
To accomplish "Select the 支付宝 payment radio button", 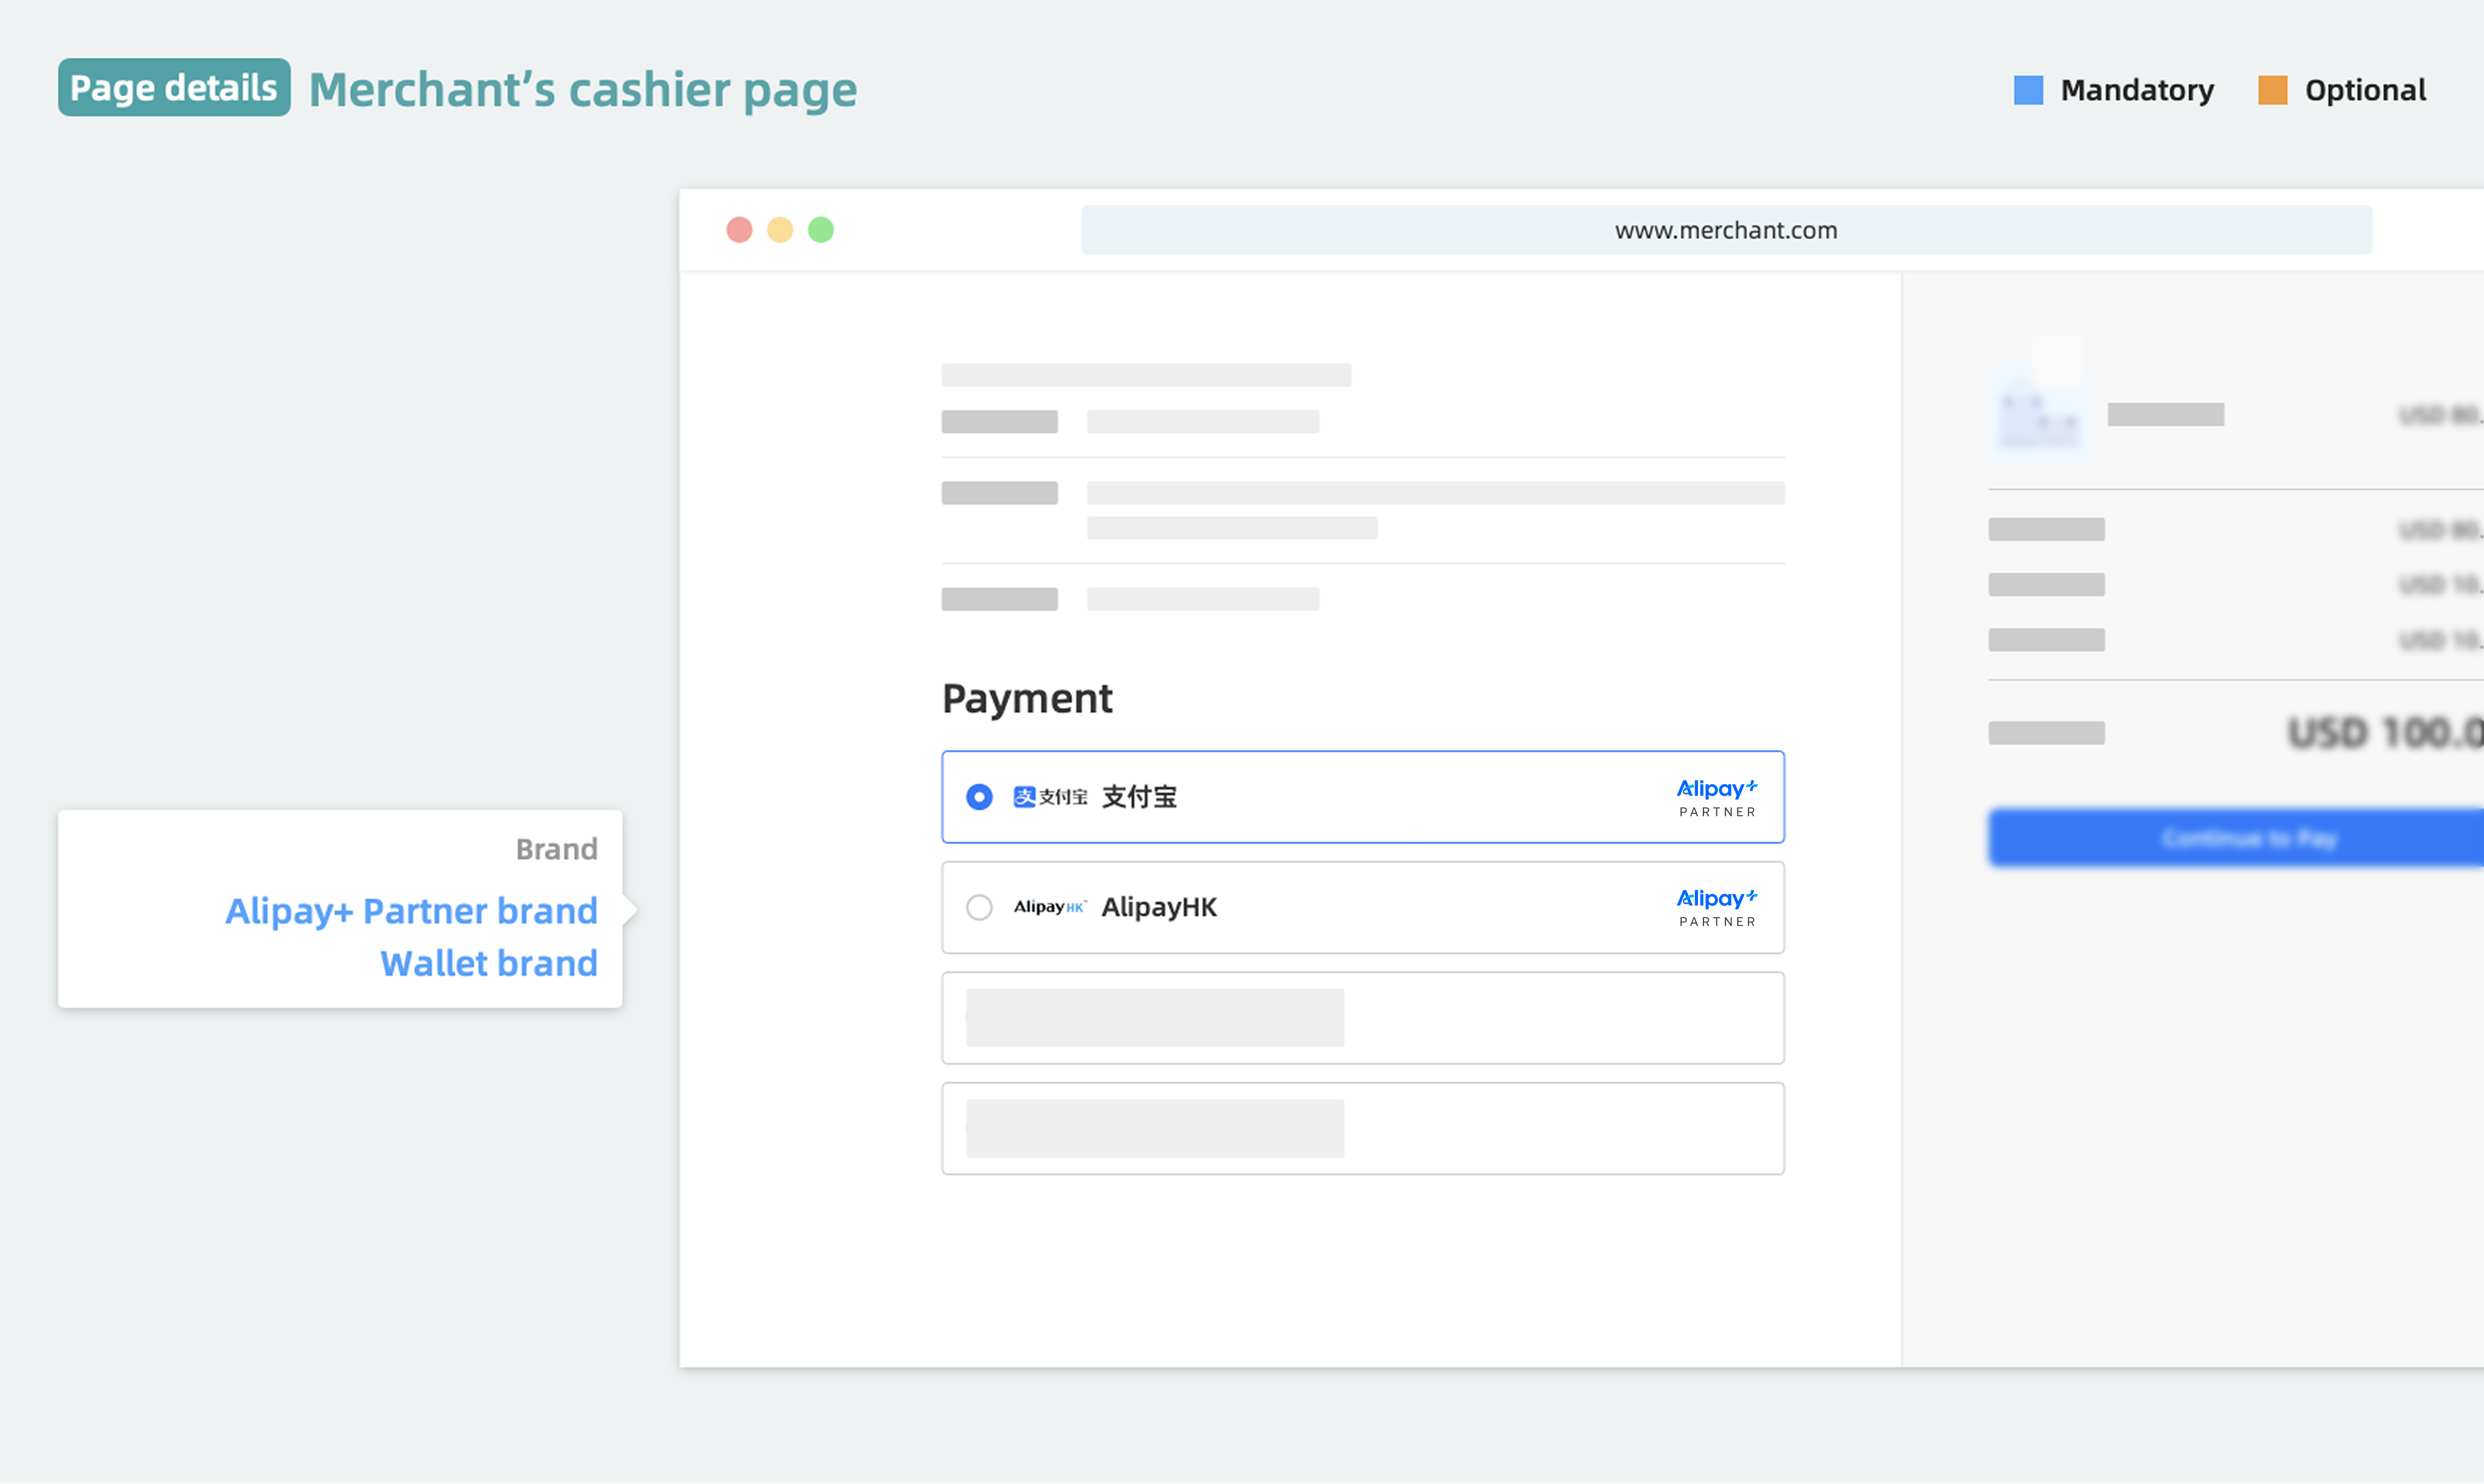I will click(x=978, y=797).
